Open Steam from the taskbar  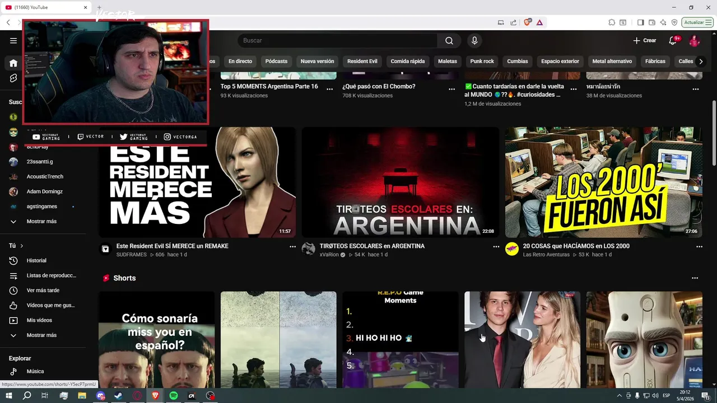(x=119, y=396)
